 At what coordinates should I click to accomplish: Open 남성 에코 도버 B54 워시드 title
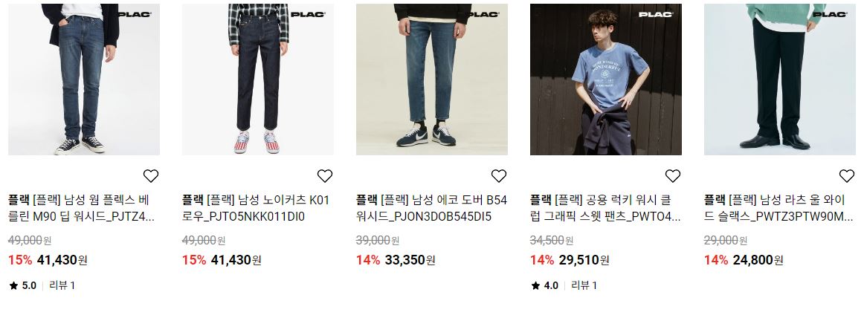(431, 208)
